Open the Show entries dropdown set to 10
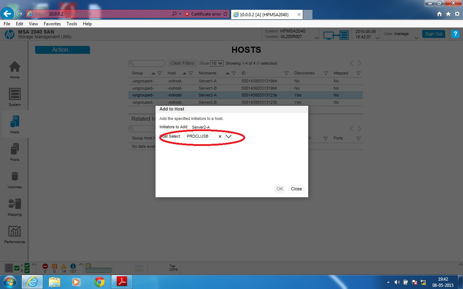Viewport: 463px width, 289px height. [216, 63]
